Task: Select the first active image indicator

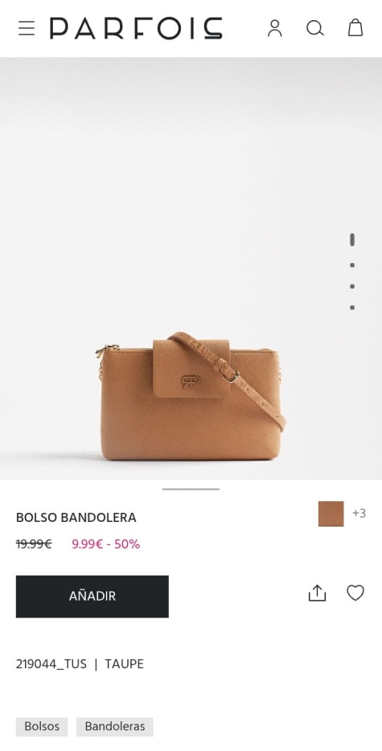Action: tap(352, 240)
